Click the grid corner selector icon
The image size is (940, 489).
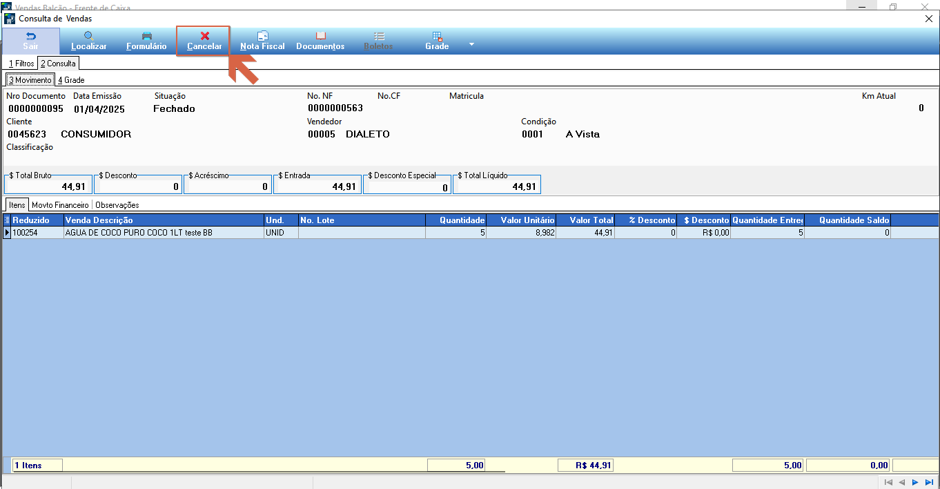[x=8, y=220]
